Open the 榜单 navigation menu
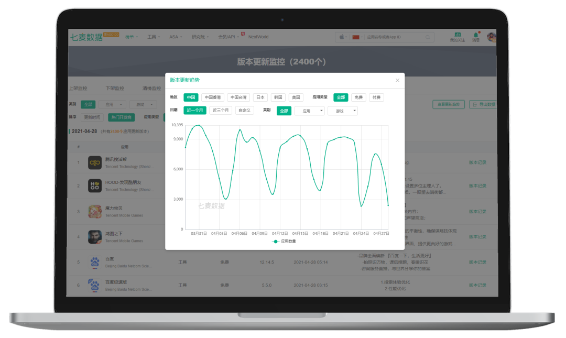Screen dimensions: 566x338 pyautogui.click(x=132, y=37)
